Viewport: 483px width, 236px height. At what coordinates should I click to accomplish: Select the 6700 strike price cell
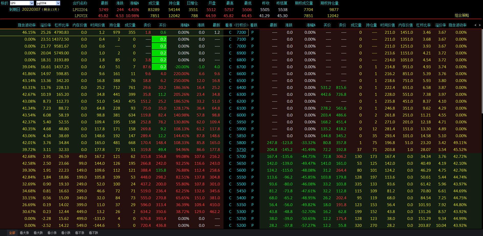(241, 67)
